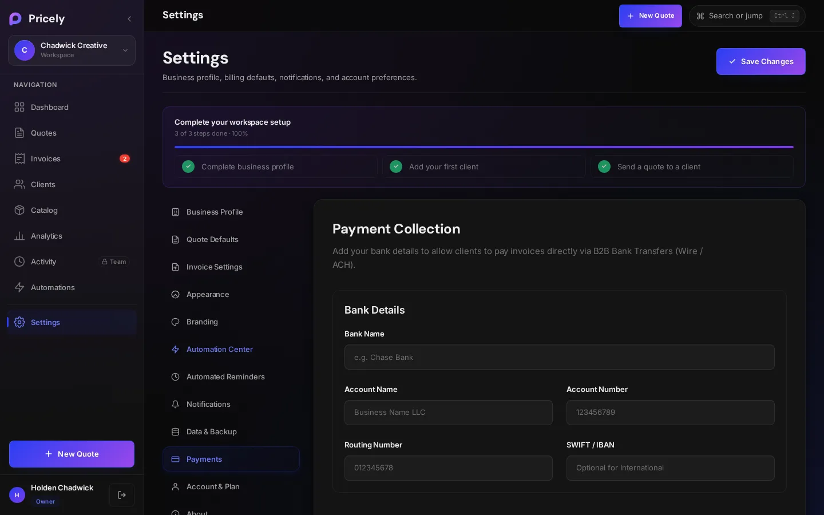Click the Clients people icon
Image resolution: width=824 pixels, height=515 pixels.
[19, 184]
